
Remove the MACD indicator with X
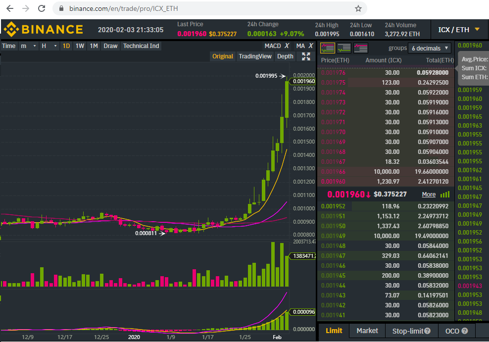point(287,46)
